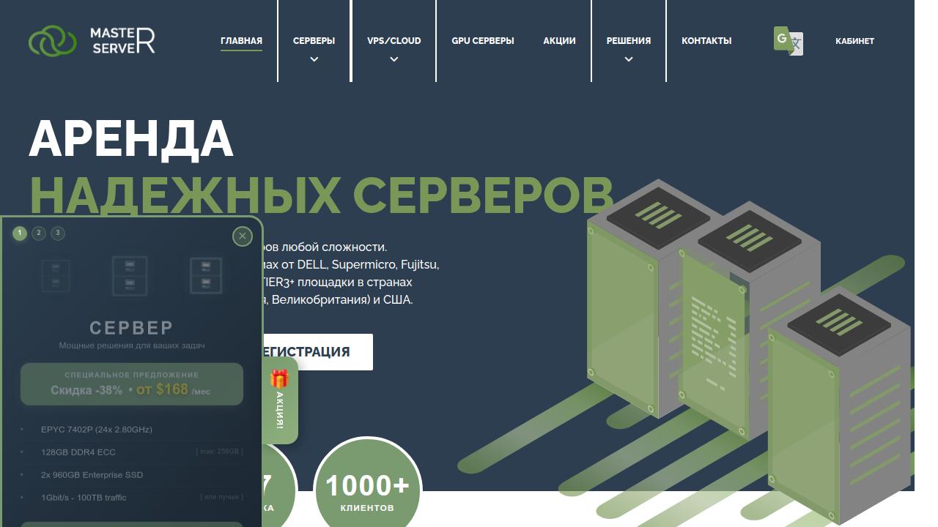The width and height of the screenshot is (938, 527).
Task: Click the СЕРВЕР popup heading
Action: (132, 327)
